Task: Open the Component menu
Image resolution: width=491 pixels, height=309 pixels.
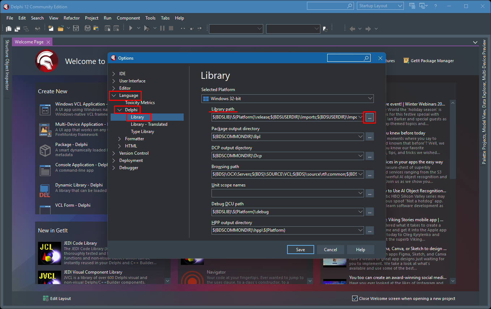Action: 128,18
